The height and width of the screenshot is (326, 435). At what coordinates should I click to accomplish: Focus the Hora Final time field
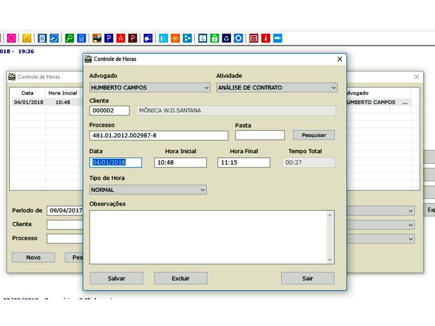243,162
